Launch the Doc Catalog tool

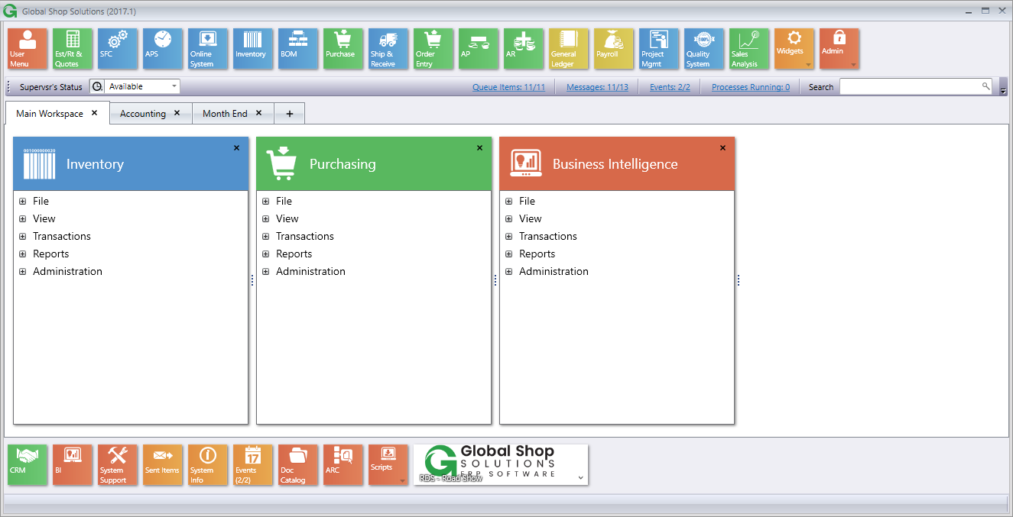pos(297,464)
